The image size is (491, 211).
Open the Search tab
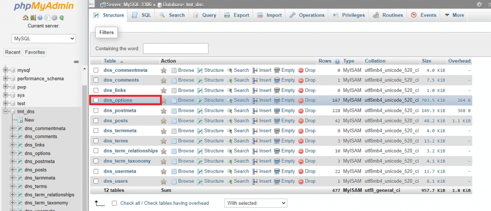pyautogui.click(x=172, y=15)
